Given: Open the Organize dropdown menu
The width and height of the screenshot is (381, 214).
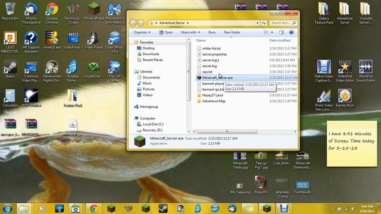Looking at the screenshot, I should [x=142, y=32].
